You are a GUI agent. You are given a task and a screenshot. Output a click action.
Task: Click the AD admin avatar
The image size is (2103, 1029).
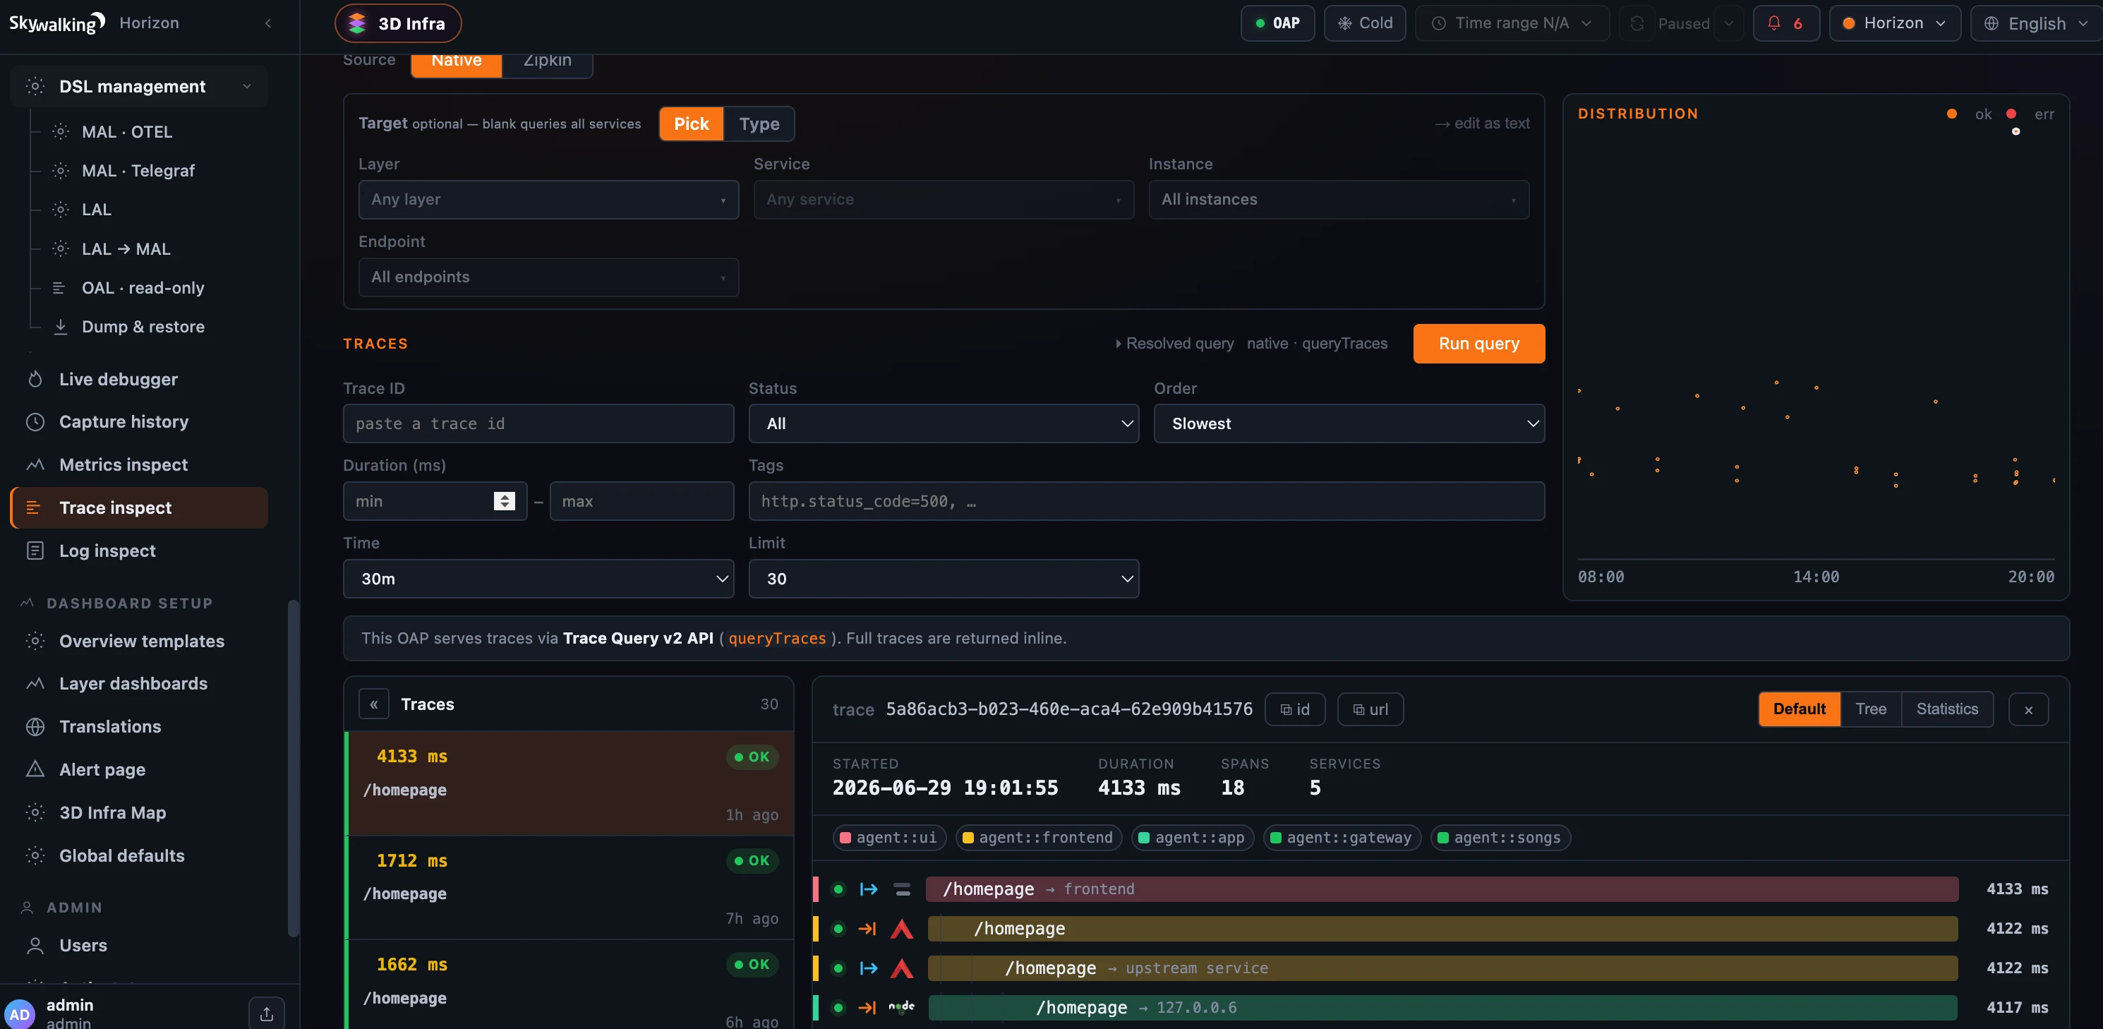click(20, 1014)
